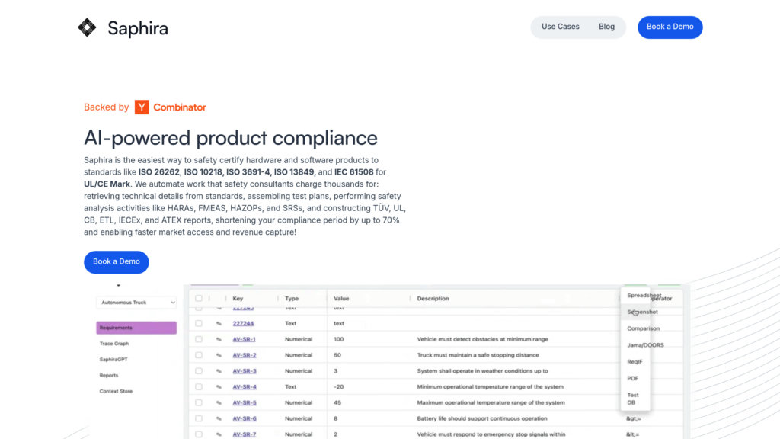The width and height of the screenshot is (780, 439).
Task: Open the AV-SR-5 requirement key link
Action: [245, 403]
